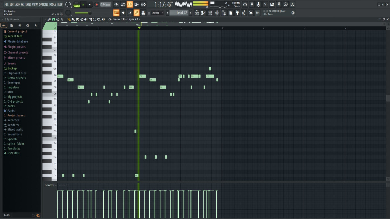
Task: Adjust the master volume knob
Action: tap(68, 4)
